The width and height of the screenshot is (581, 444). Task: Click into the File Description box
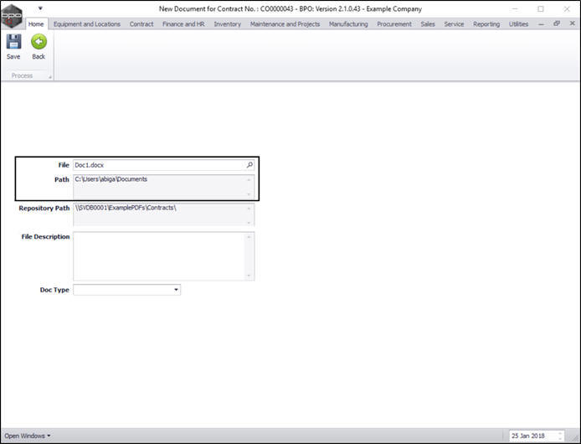164,256
